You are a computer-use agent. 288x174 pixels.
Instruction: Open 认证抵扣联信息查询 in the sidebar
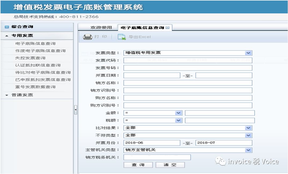(38, 65)
